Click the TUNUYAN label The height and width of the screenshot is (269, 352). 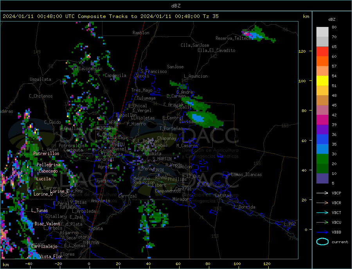click(91, 243)
